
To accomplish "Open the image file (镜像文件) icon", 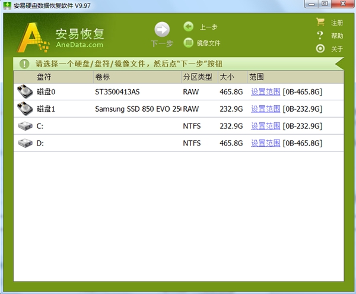I will coord(189,42).
